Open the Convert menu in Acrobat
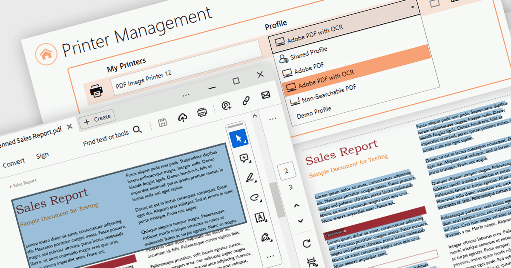 coord(14,163)
